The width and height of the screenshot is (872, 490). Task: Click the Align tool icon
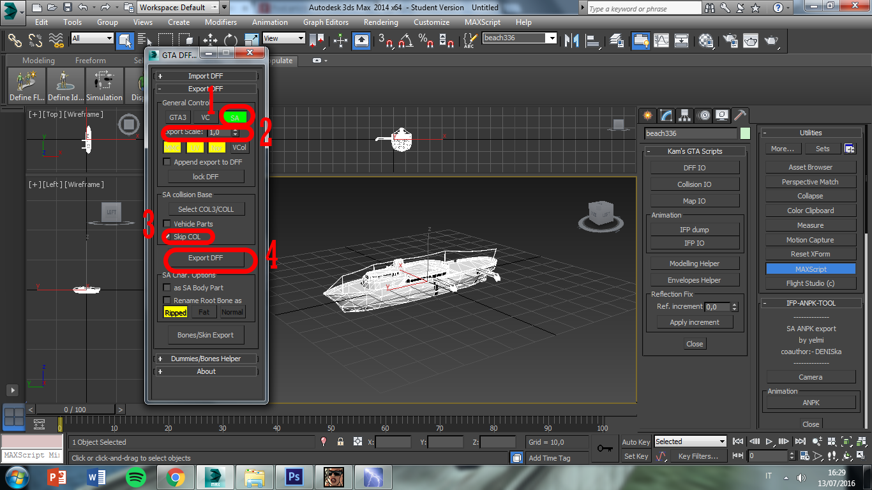pos(593,40)
